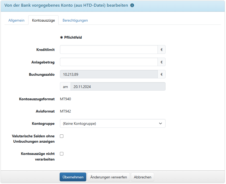Click the MT940 format value

point(65,99)
